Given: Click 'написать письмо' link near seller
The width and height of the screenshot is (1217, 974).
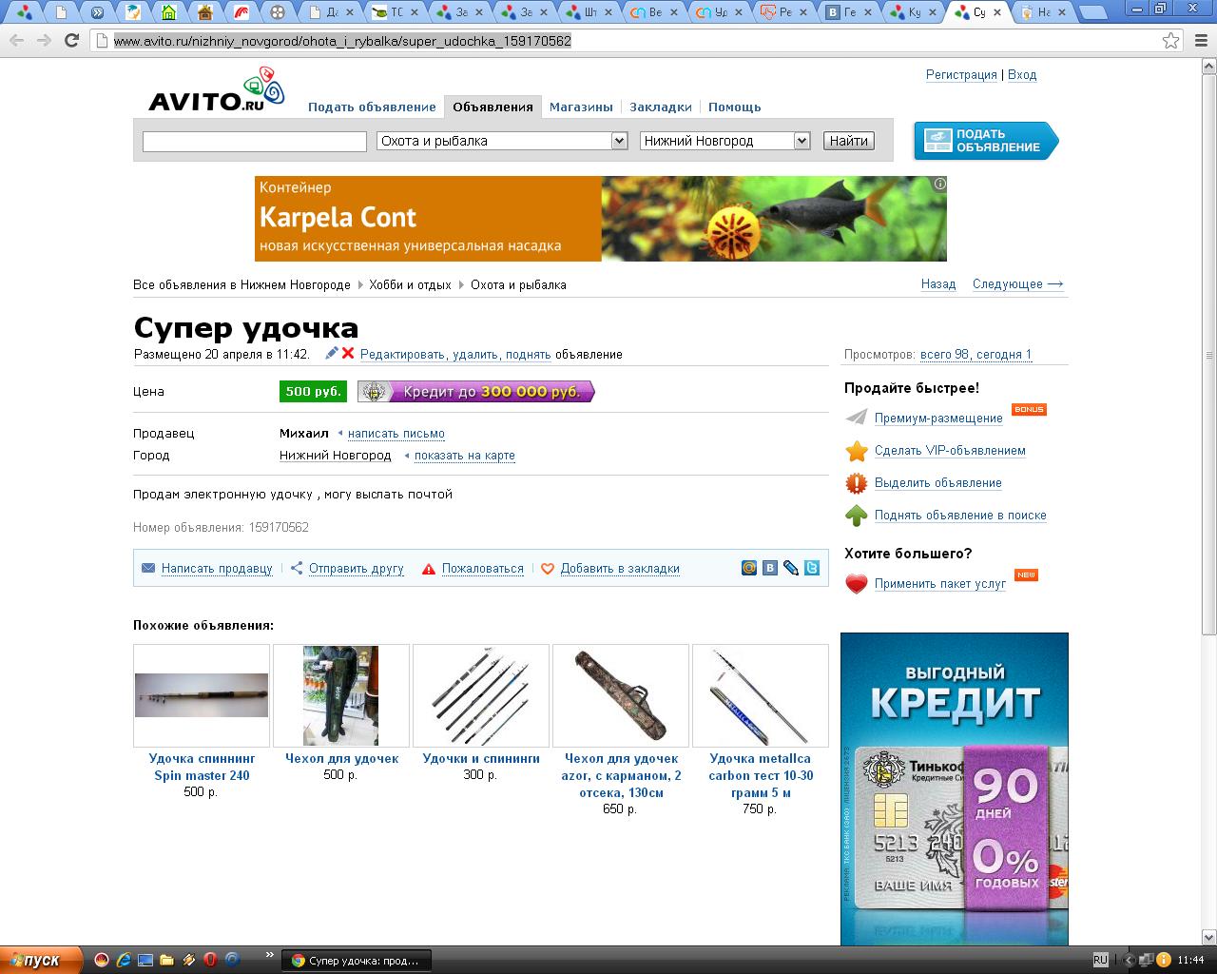Looking at the screenshot, I should [396, 434].
